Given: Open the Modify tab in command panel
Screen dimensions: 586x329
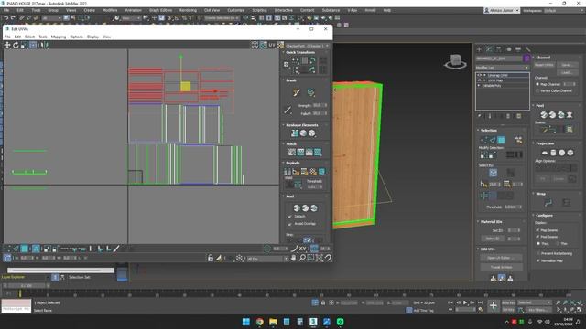Looking at the screenshot, I should pos(489,49).
